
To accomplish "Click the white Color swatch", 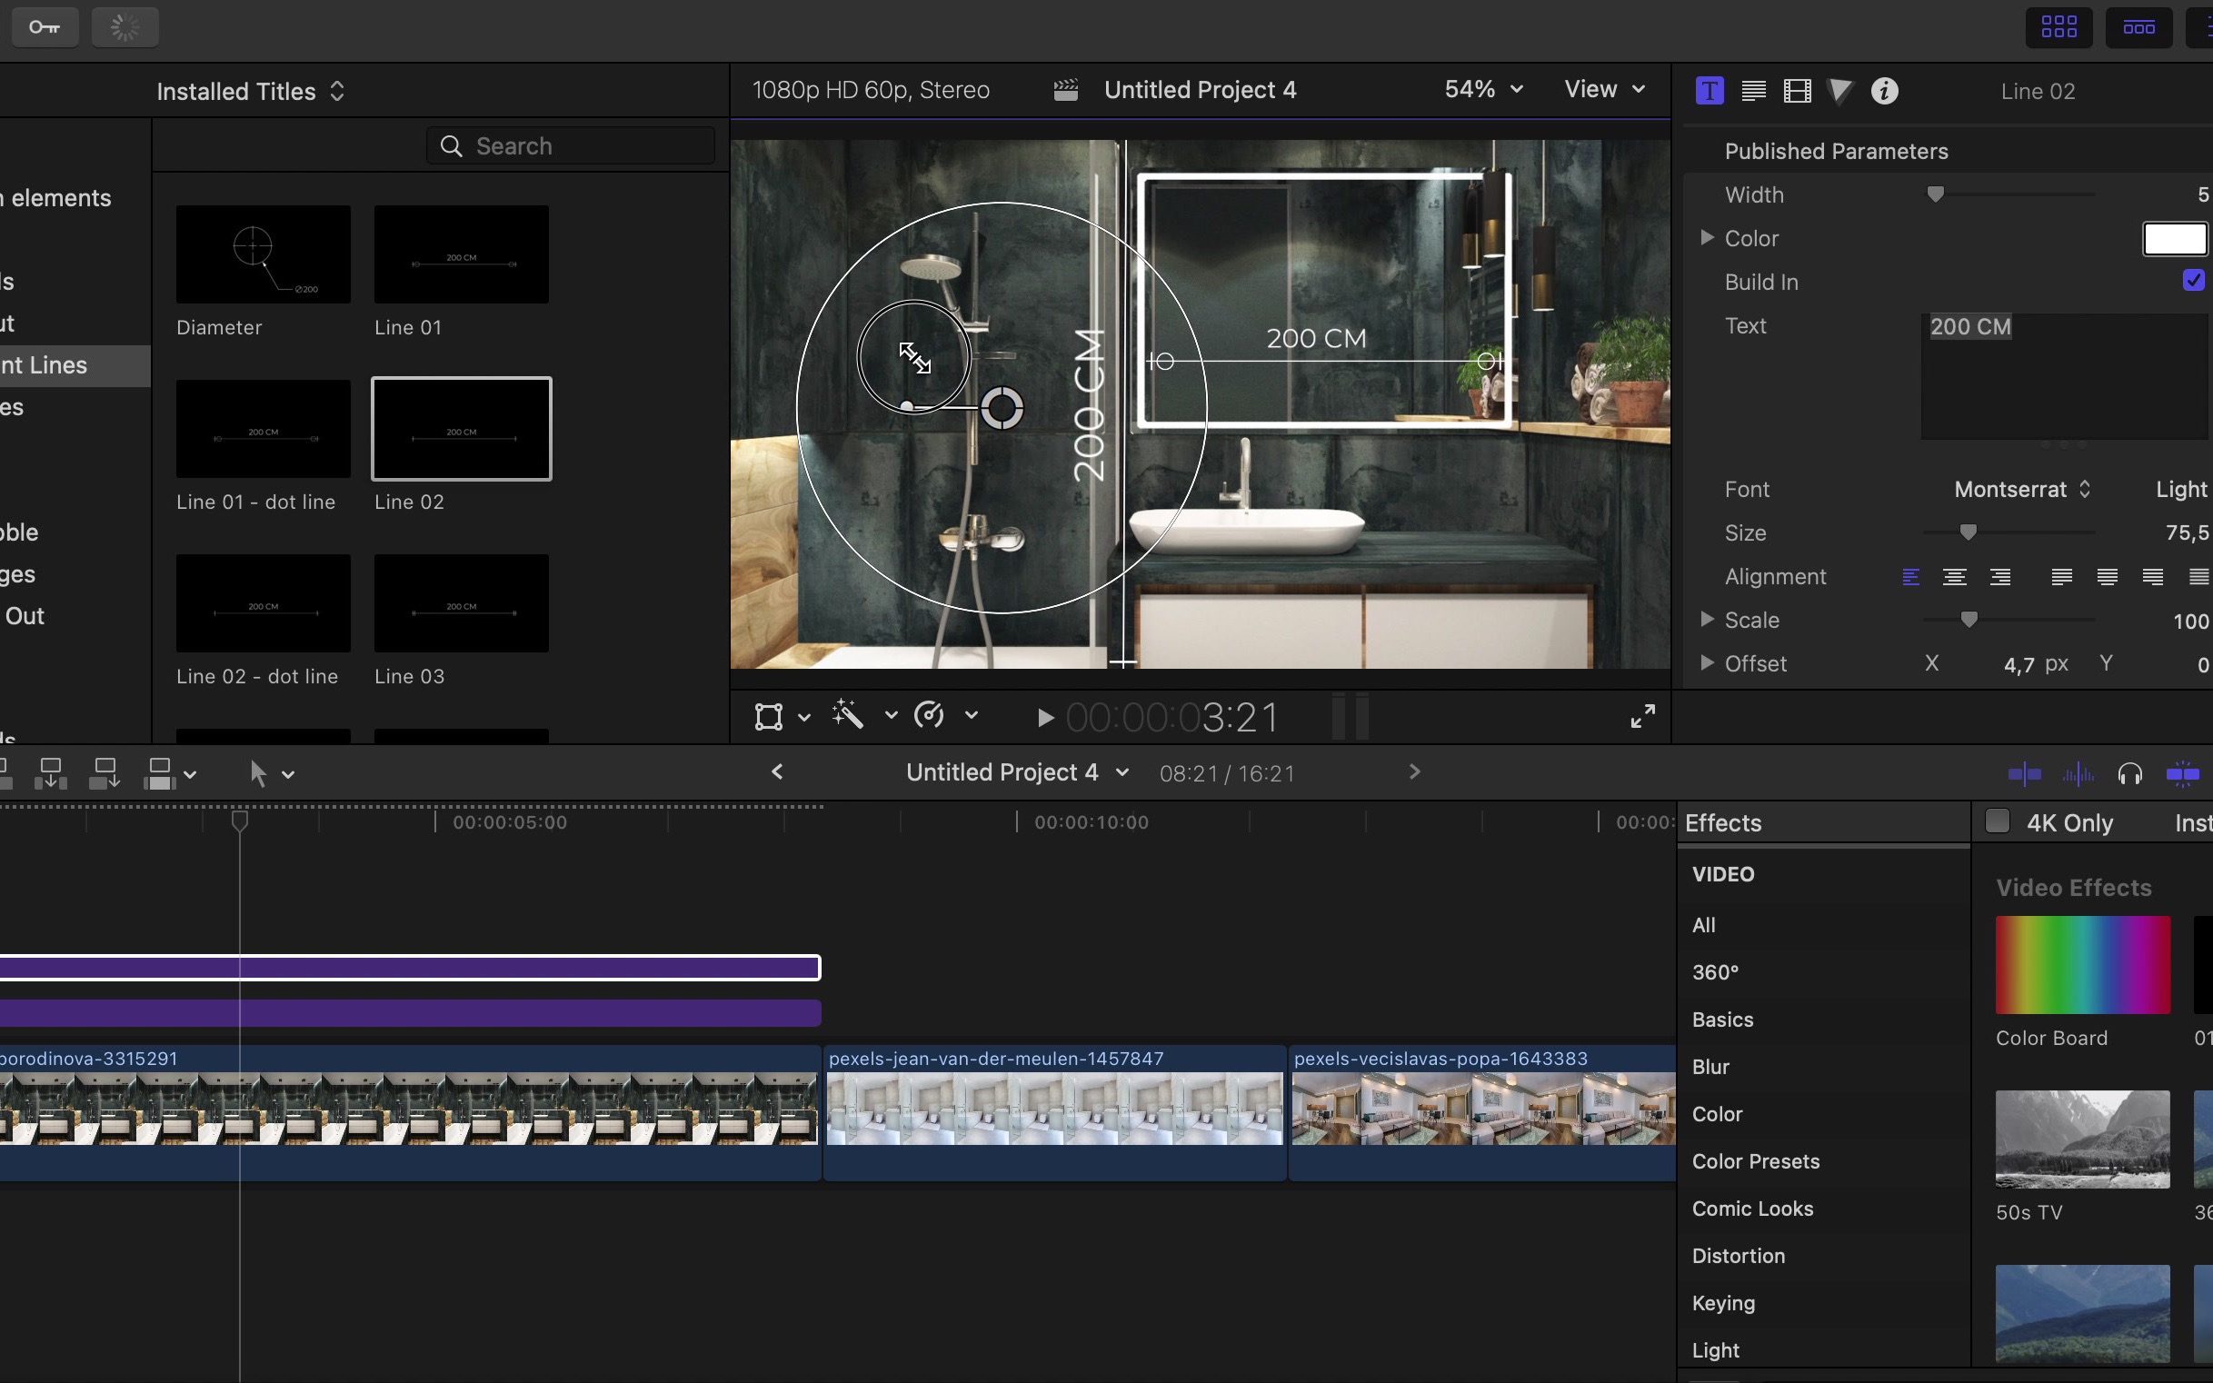I will (x=2174, y=239).
